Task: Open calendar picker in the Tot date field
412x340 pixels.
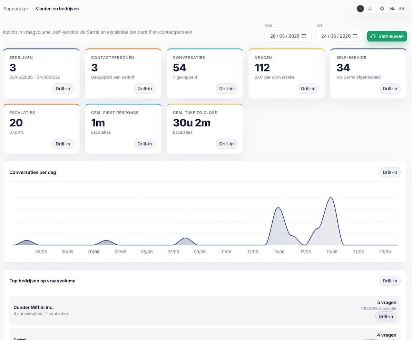Action: click(x=355, y=36)
